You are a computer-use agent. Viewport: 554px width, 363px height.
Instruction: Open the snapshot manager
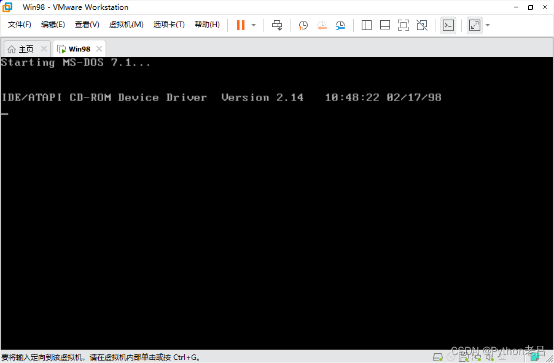tap(340, 25)
